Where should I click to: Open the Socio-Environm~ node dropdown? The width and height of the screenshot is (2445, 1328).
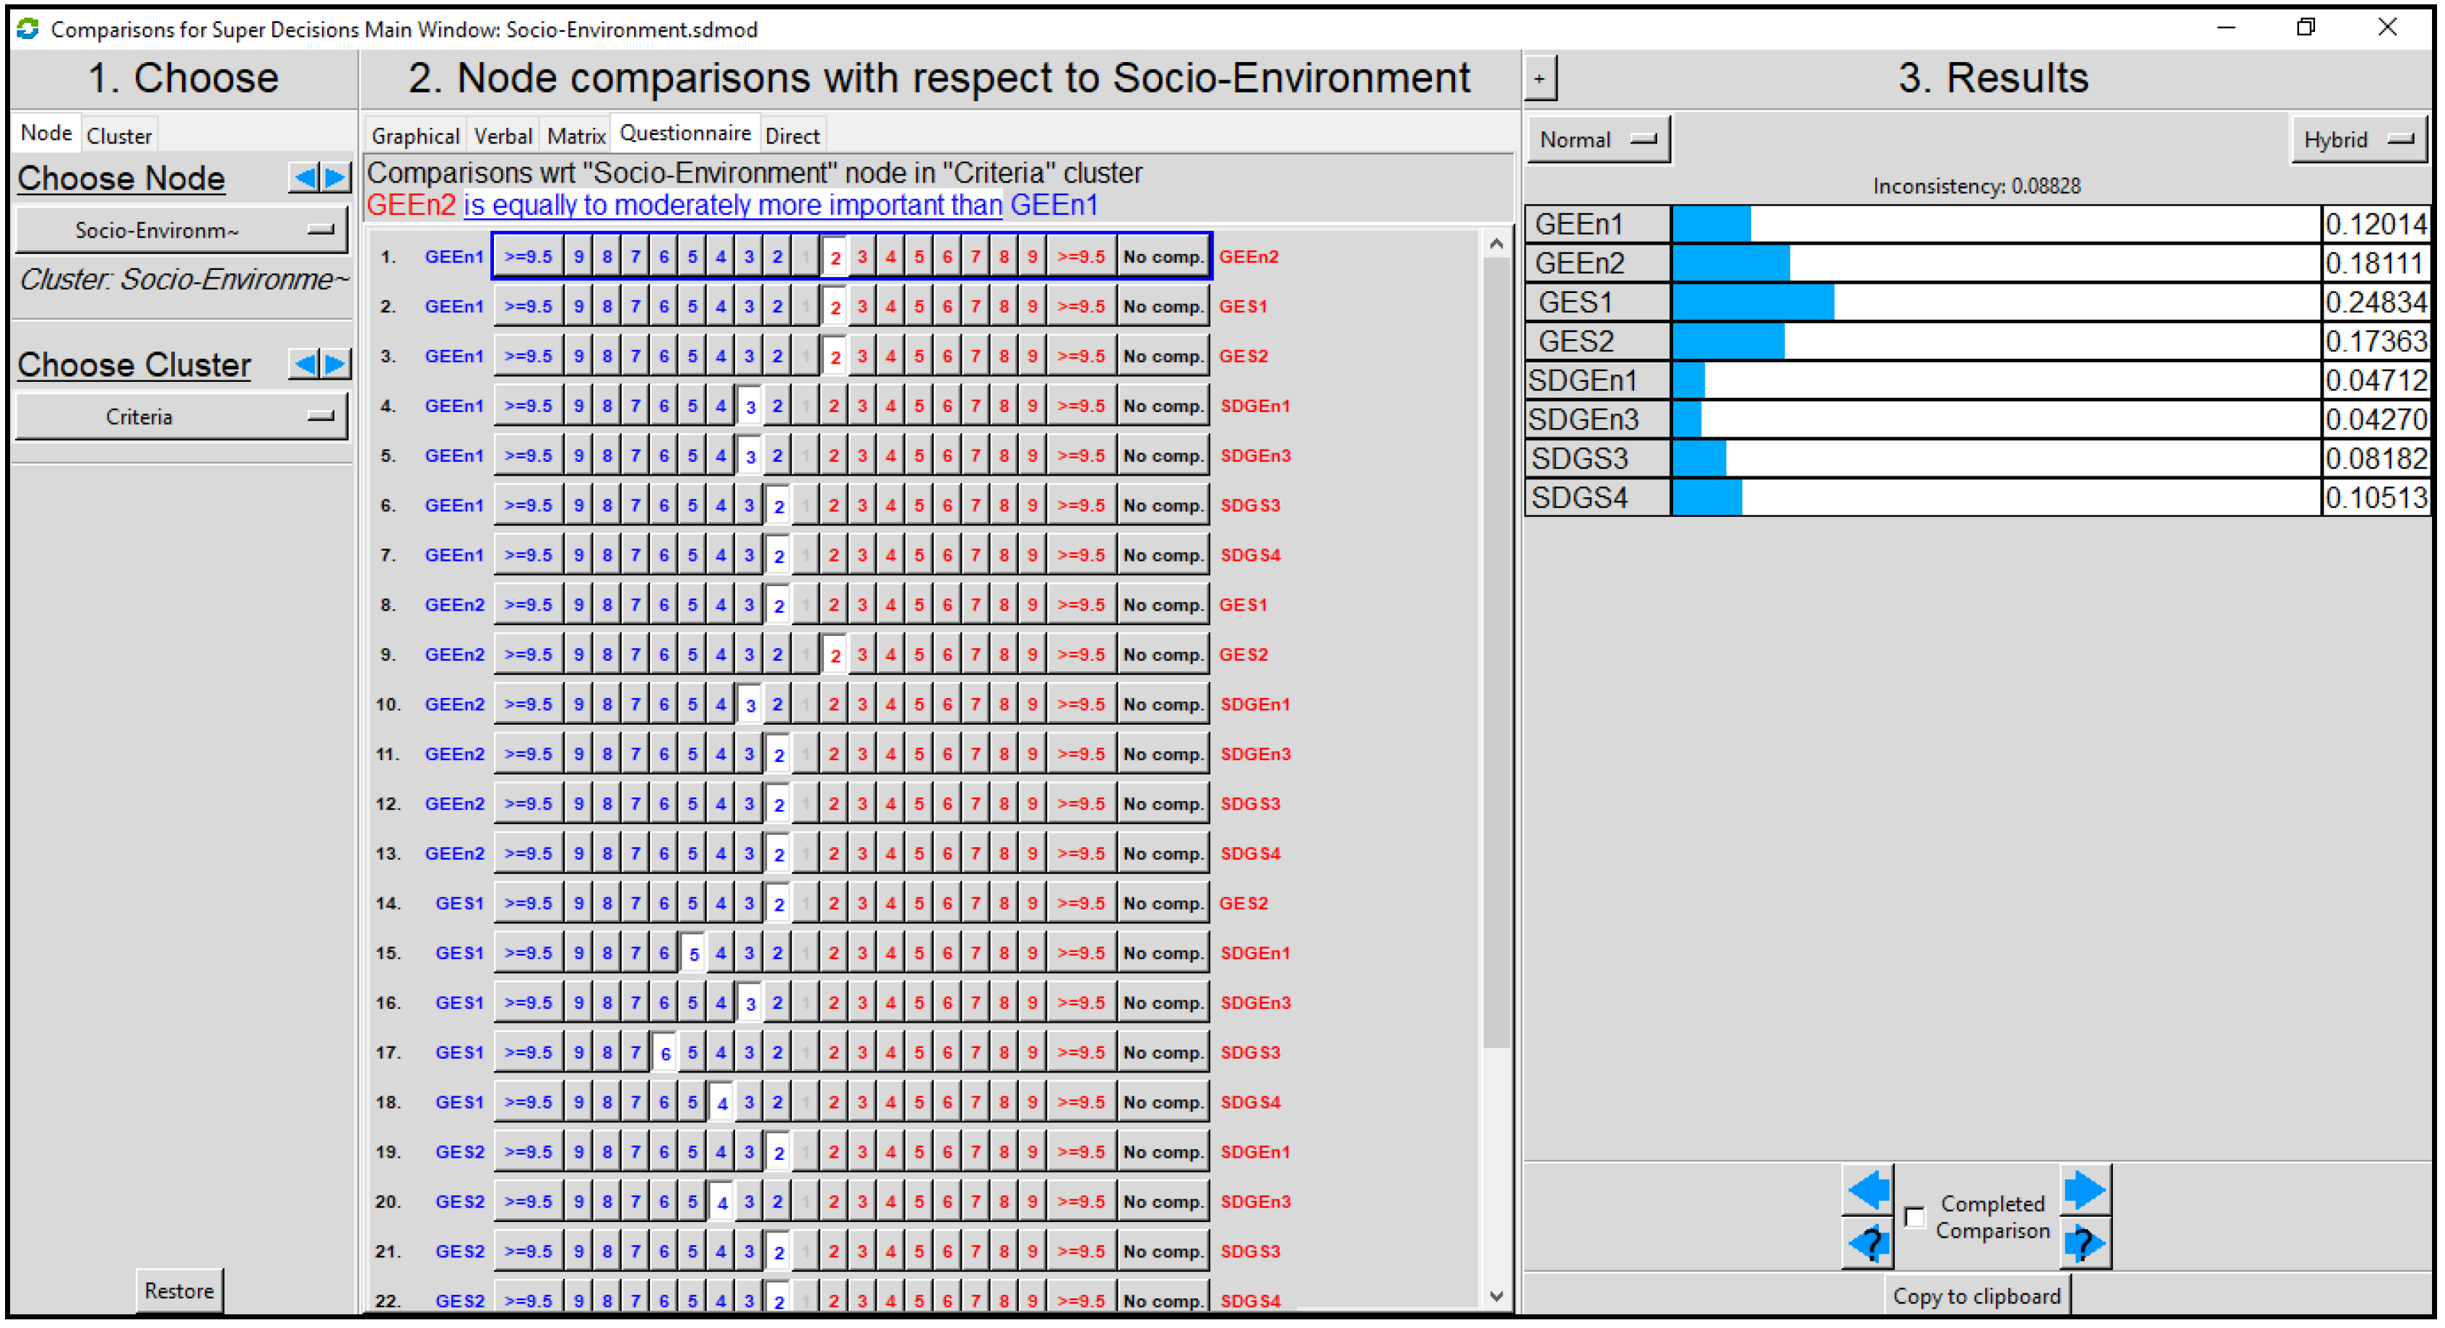coord(181,230)
